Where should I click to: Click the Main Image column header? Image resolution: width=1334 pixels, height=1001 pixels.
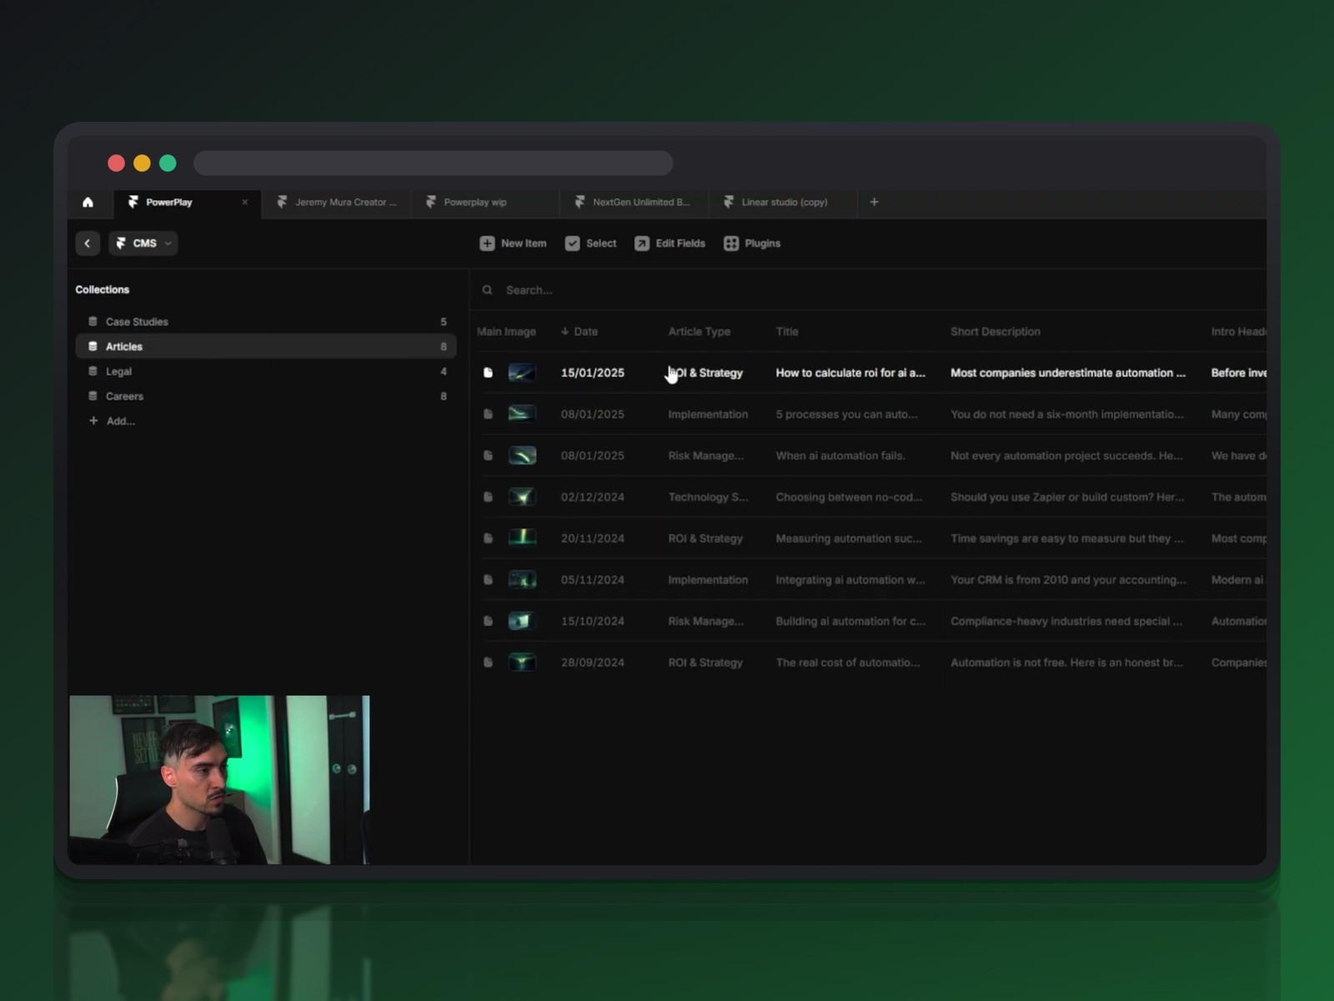pos(506,331)
